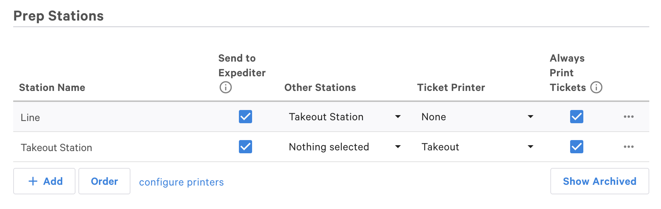The width and height of the screenshot is (661, 209).
Task: Expand the Nothing selected dropdown
Action: pyautogui.click(x=344, y=147)
